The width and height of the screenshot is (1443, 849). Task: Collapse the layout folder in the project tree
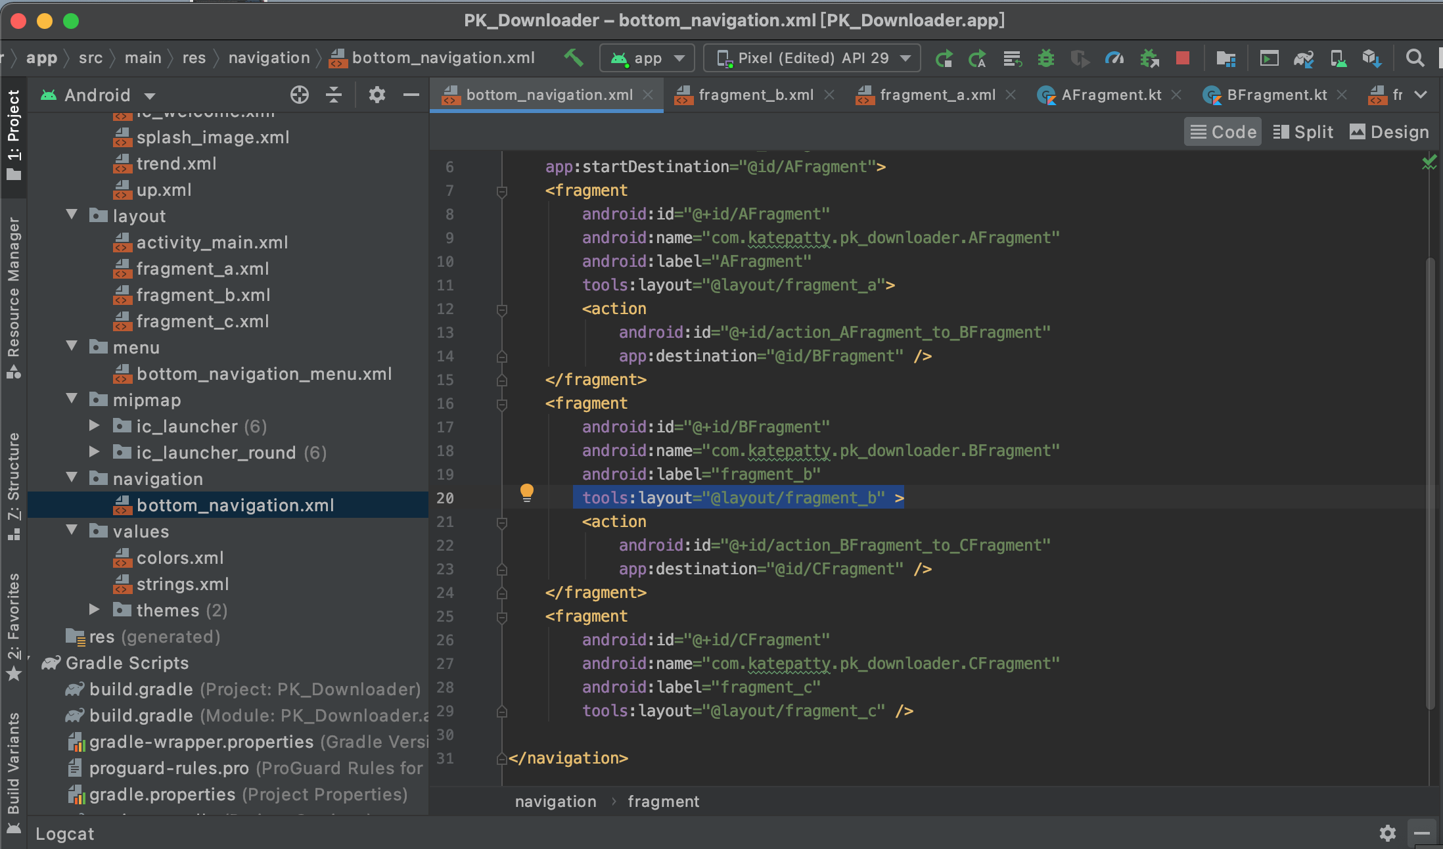tap(72, 215)
